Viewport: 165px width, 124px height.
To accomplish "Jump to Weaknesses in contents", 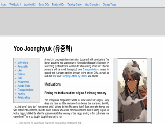I will [x=23, y=82].
